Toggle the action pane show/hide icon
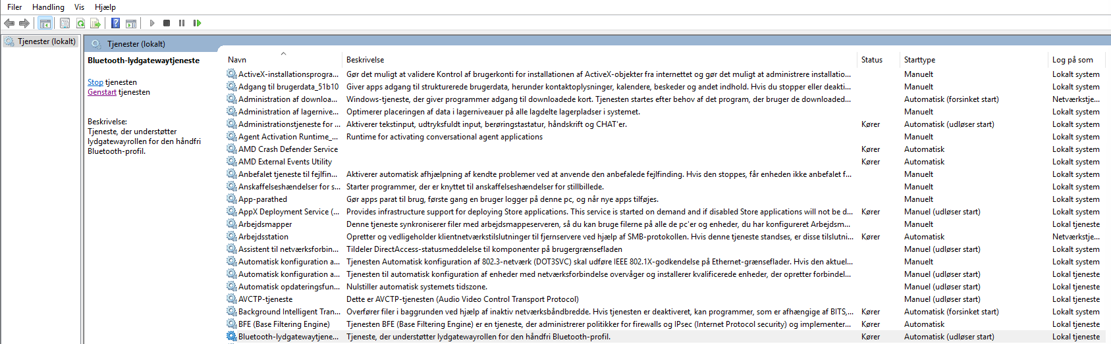 point(131,23)
